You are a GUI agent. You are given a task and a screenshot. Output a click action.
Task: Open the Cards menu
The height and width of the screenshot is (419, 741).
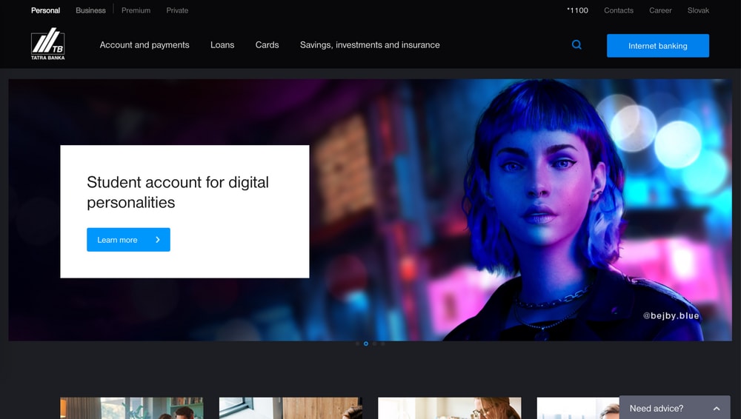(267, 45)
